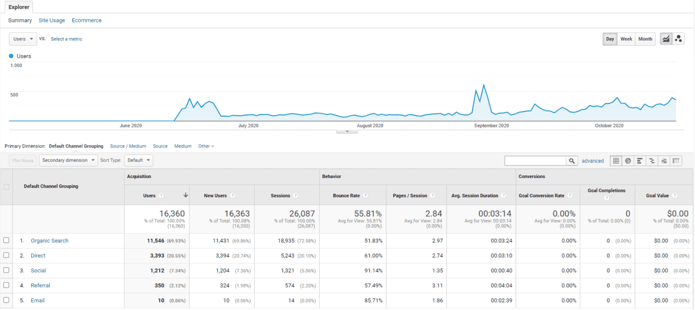
Task: Select the Performance bar view icon
Action: 640,161
